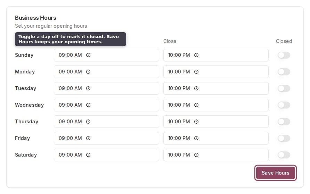Open the clock picker for Tuesday open time

(88, 88)
